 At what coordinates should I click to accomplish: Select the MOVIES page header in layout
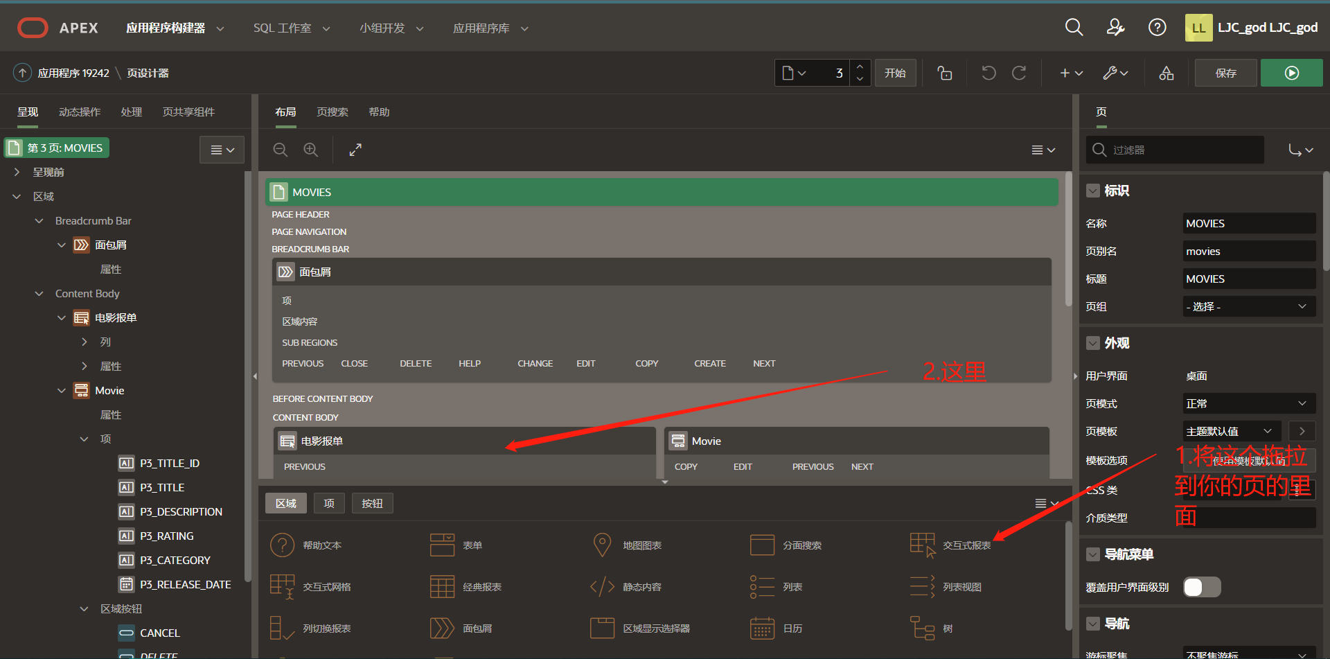[662, 192]
